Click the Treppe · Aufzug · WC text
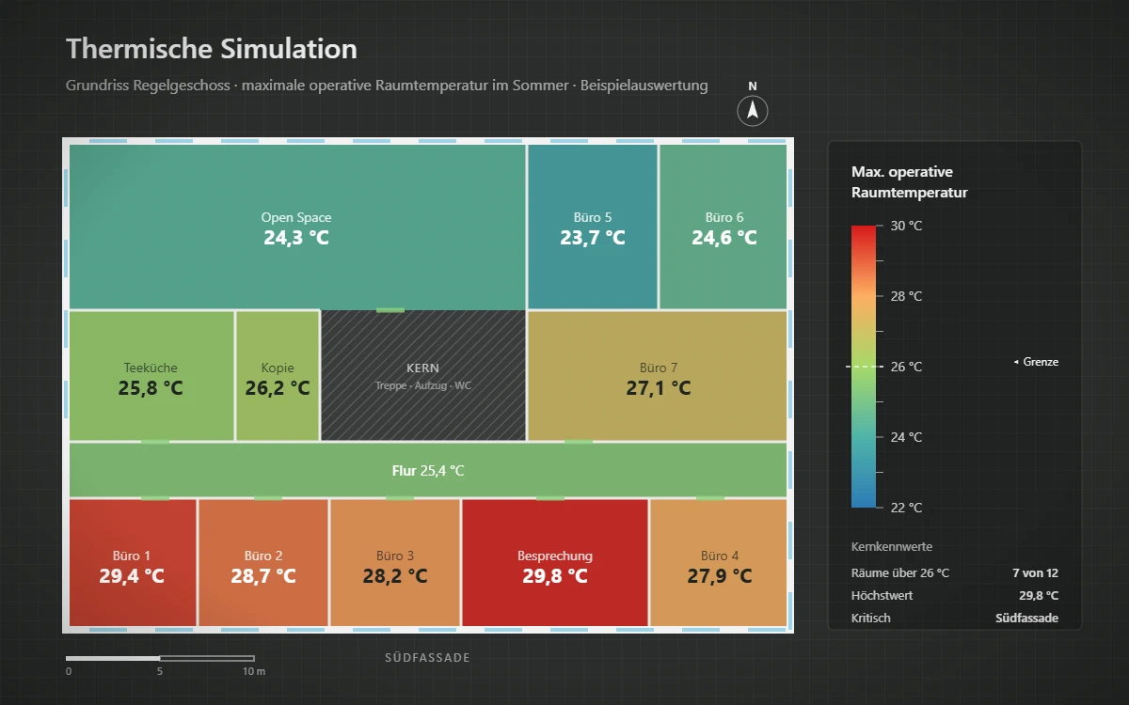Viewport: 1129px width, 705px height. [x=423, y=385]
